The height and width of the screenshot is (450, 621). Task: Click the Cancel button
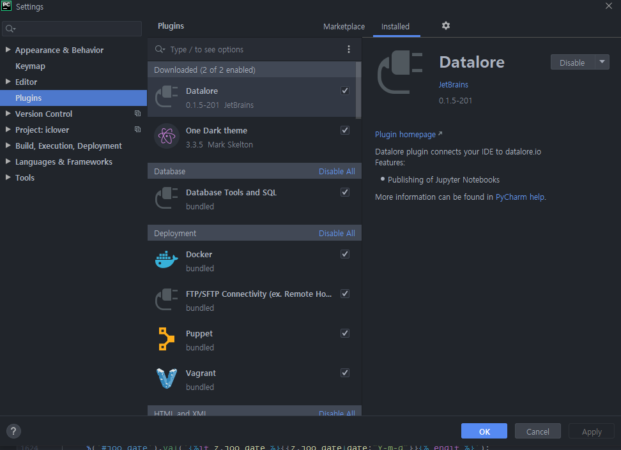pyautogui.click(x=537, y=431)
